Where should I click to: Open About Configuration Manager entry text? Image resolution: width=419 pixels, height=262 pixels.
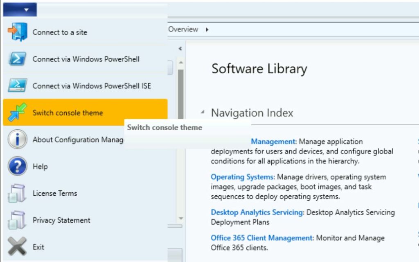coord(78,140)
